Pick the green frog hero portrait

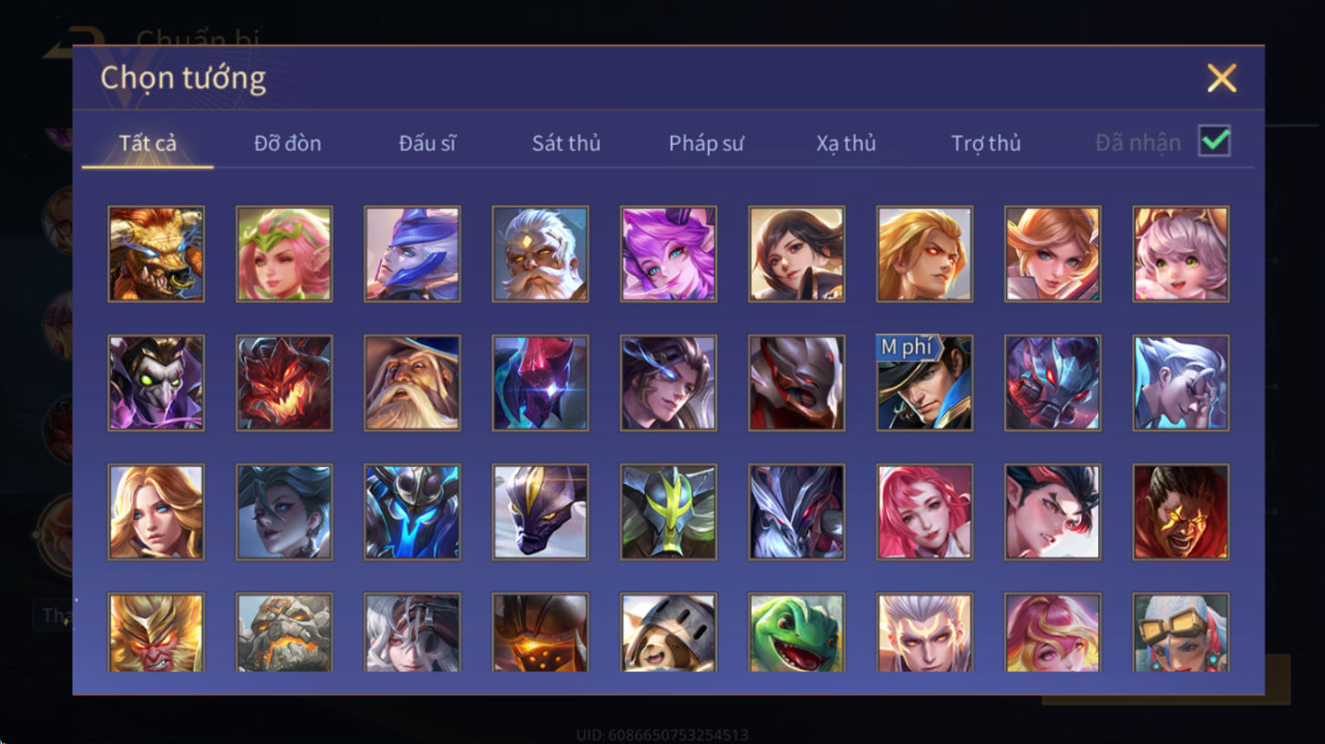click(x=796, y=633)
